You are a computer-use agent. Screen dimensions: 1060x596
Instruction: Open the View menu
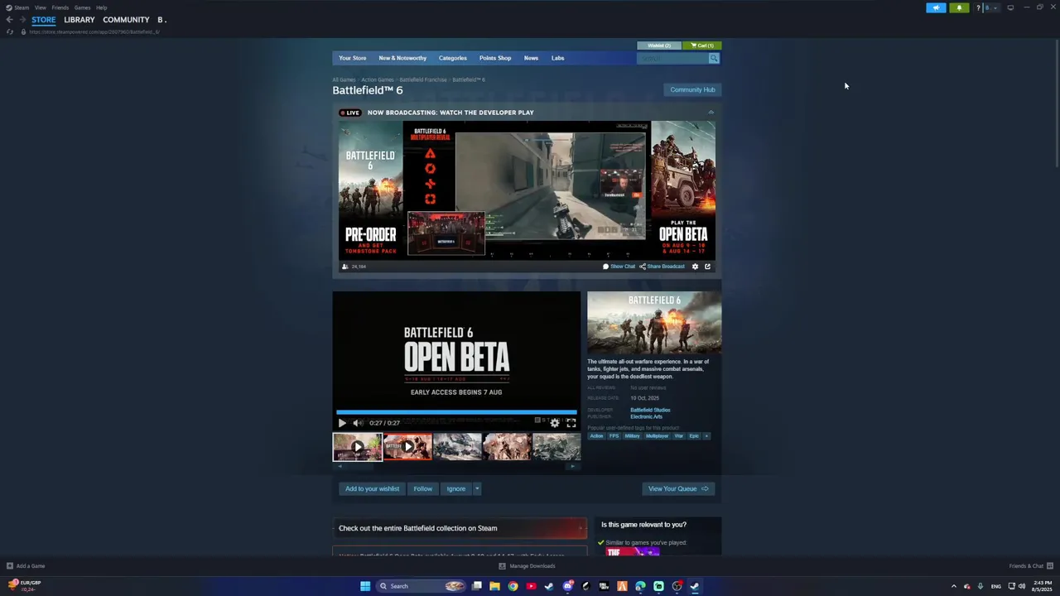(41, 7)
